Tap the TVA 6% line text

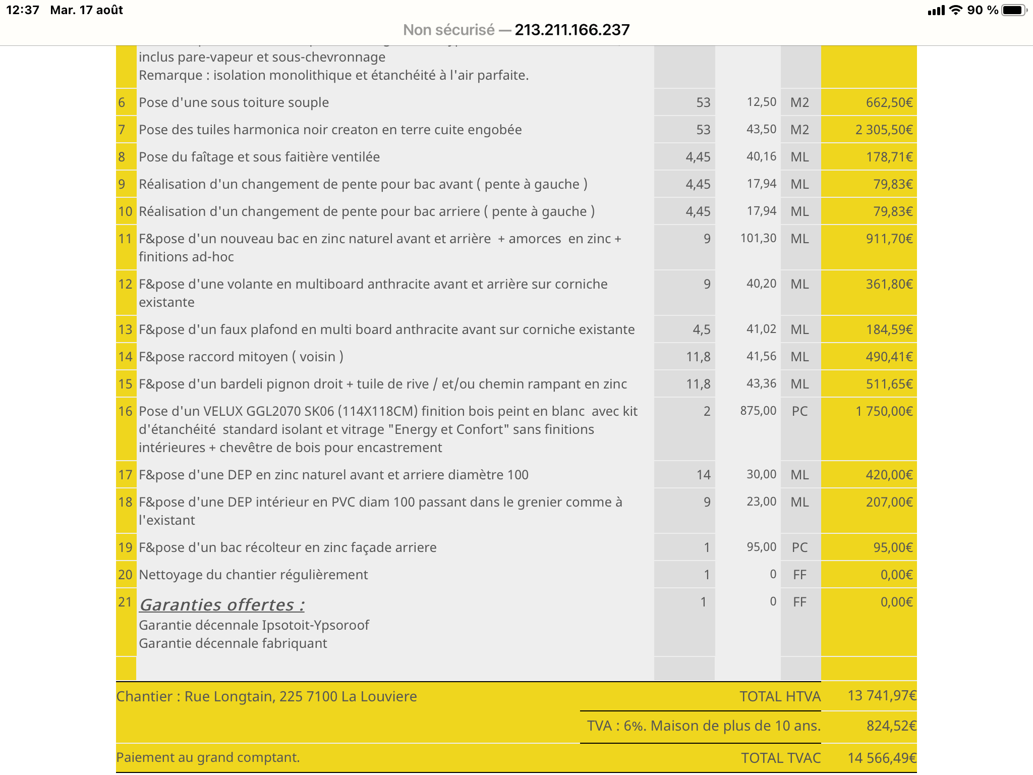pyautogui.click(x=704, y=726)
